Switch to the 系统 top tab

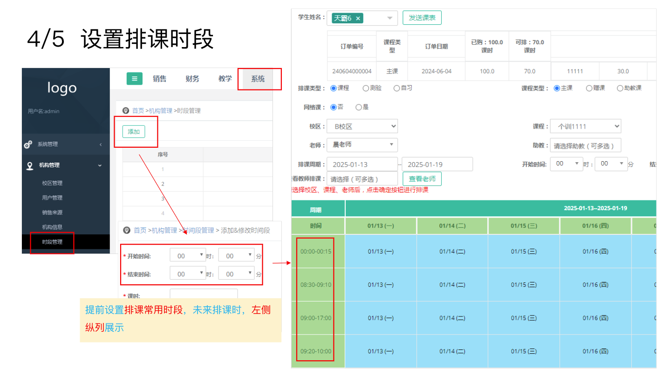tap(258, 79)
